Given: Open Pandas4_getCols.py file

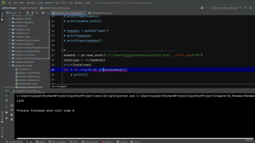Looking at the screenshot, I should [x=27, y=84].
